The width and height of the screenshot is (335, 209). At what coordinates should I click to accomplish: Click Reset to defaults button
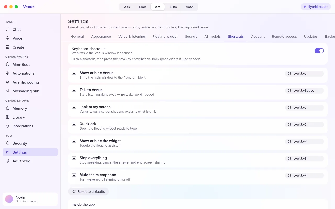(x=88, y=191)
